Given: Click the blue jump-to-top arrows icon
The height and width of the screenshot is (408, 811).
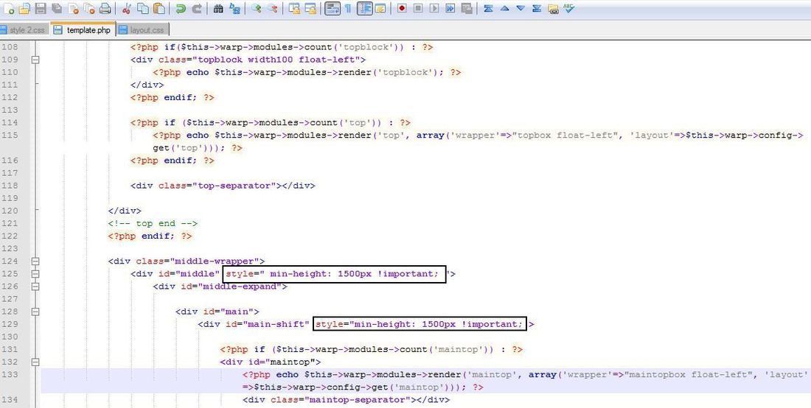Looking at the screenshot, I should click(488, 9).
